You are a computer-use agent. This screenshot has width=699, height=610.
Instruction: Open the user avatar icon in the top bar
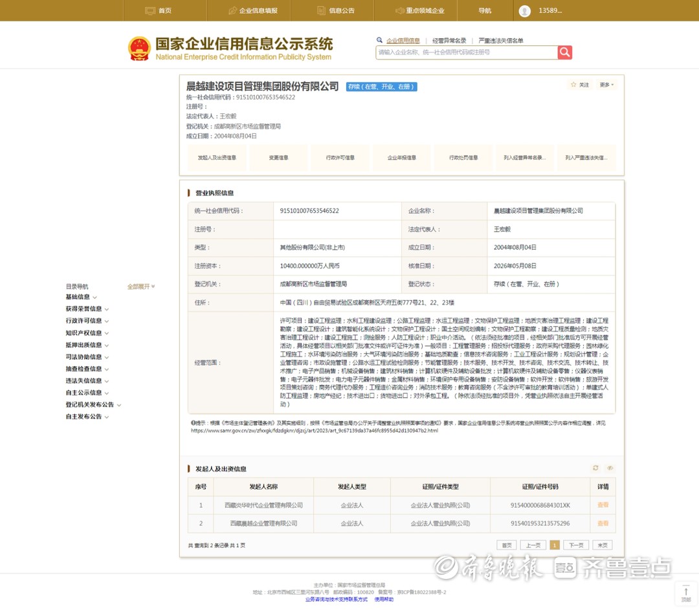pos(525,11)
